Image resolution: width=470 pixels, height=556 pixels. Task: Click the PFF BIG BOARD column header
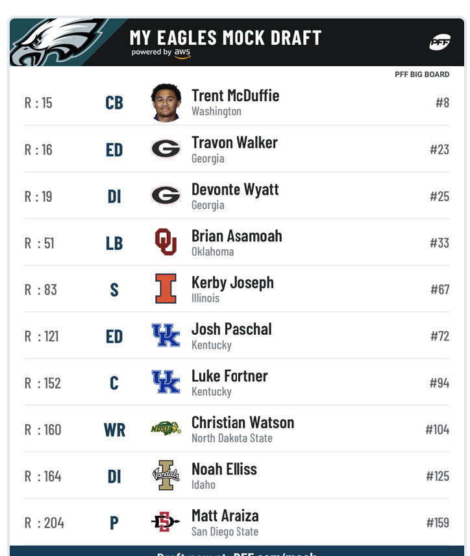(422, 75)
